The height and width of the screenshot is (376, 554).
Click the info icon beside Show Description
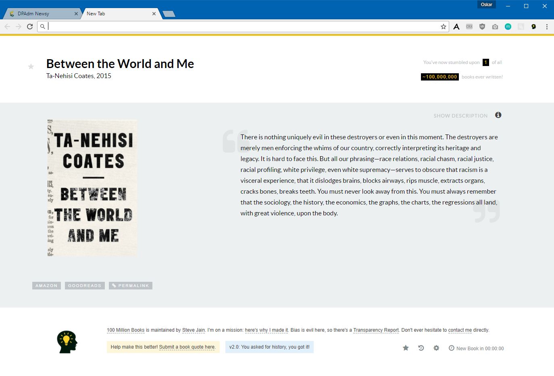pos(498,115)
